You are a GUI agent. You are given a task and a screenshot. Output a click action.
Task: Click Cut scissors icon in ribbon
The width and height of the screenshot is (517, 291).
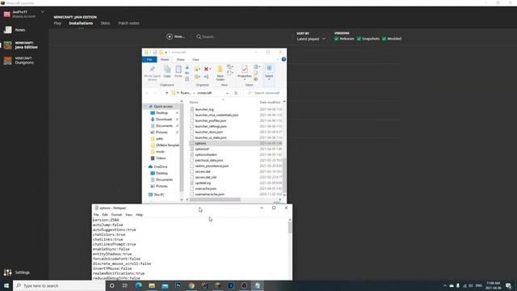pos(187,68)
